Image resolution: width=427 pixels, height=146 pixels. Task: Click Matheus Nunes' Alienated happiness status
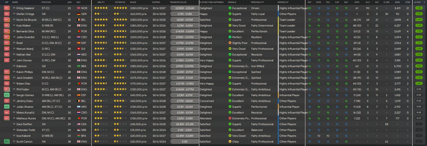205,118
